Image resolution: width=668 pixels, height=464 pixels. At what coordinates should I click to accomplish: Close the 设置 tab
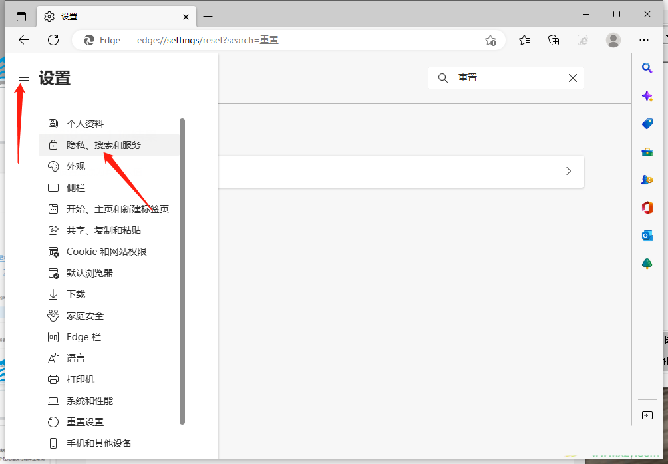[186, 17]
